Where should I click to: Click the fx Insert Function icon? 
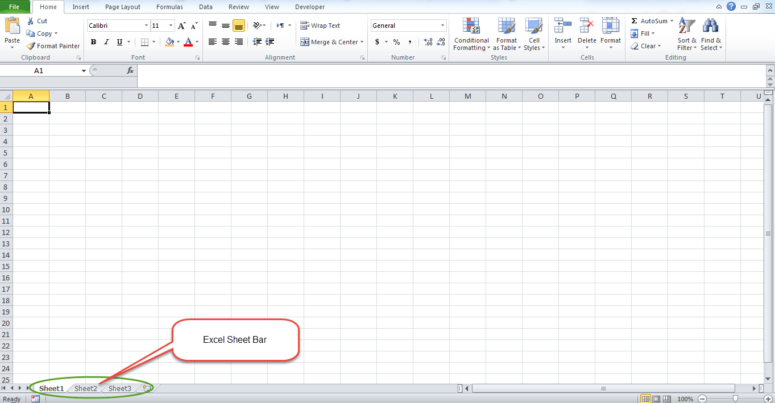coord(130,70)
